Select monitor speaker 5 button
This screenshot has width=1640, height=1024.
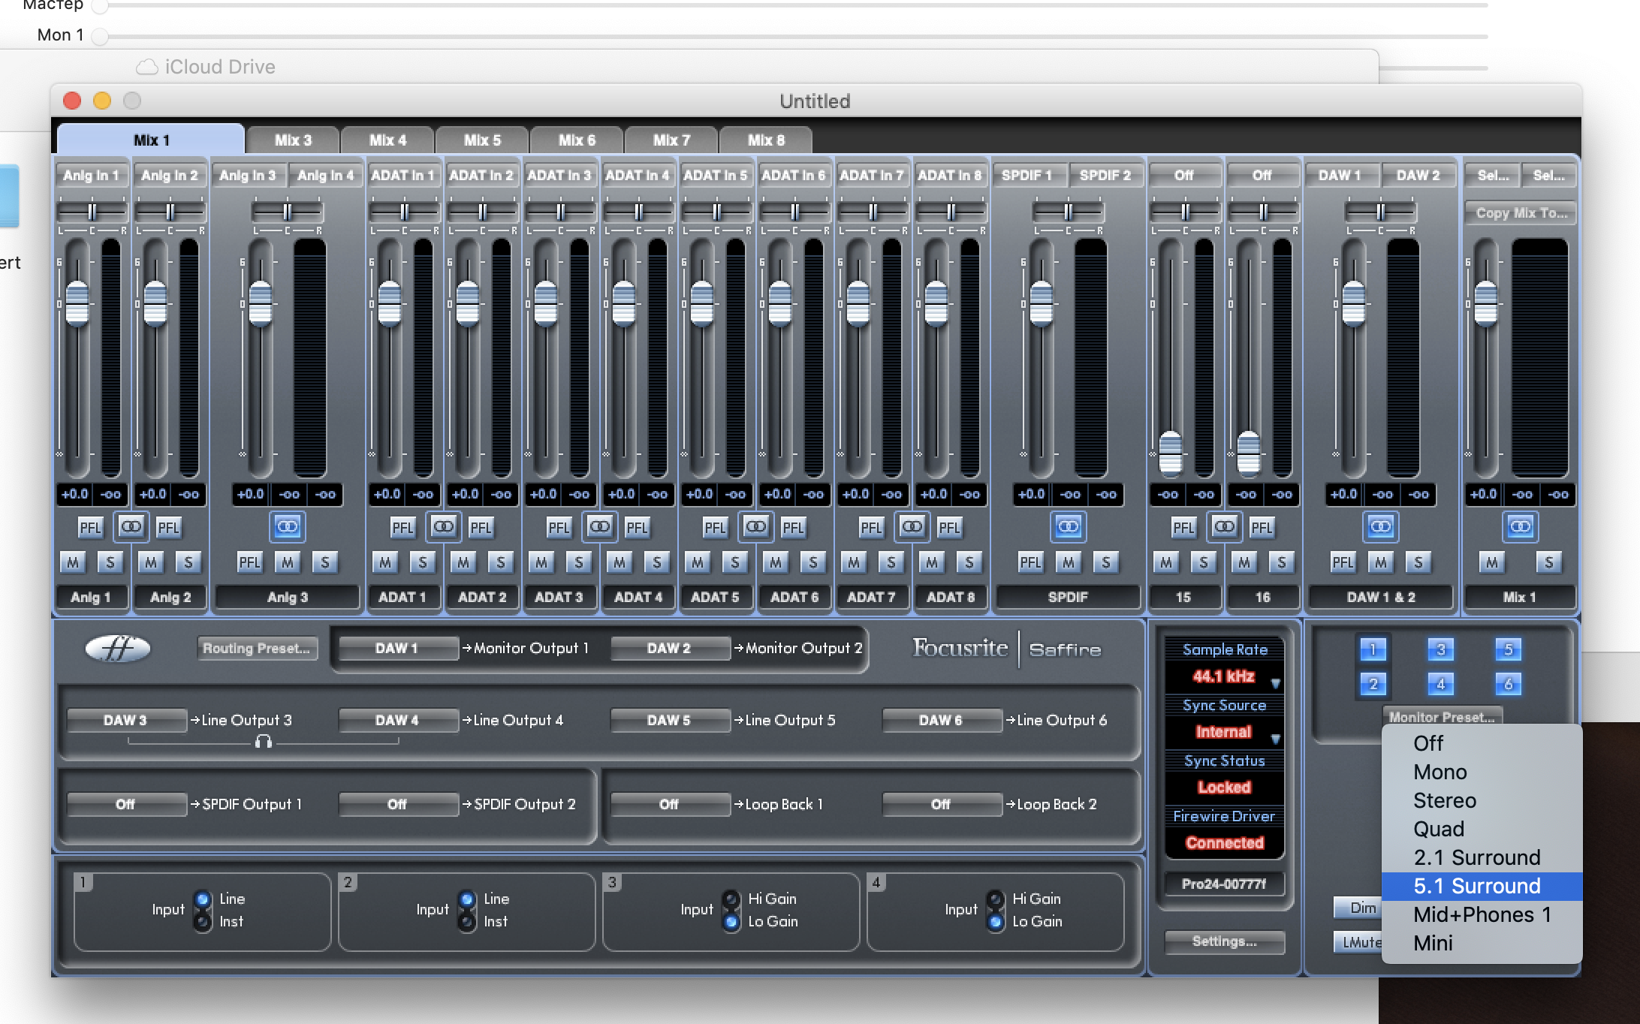click(x=1508, y=649)
